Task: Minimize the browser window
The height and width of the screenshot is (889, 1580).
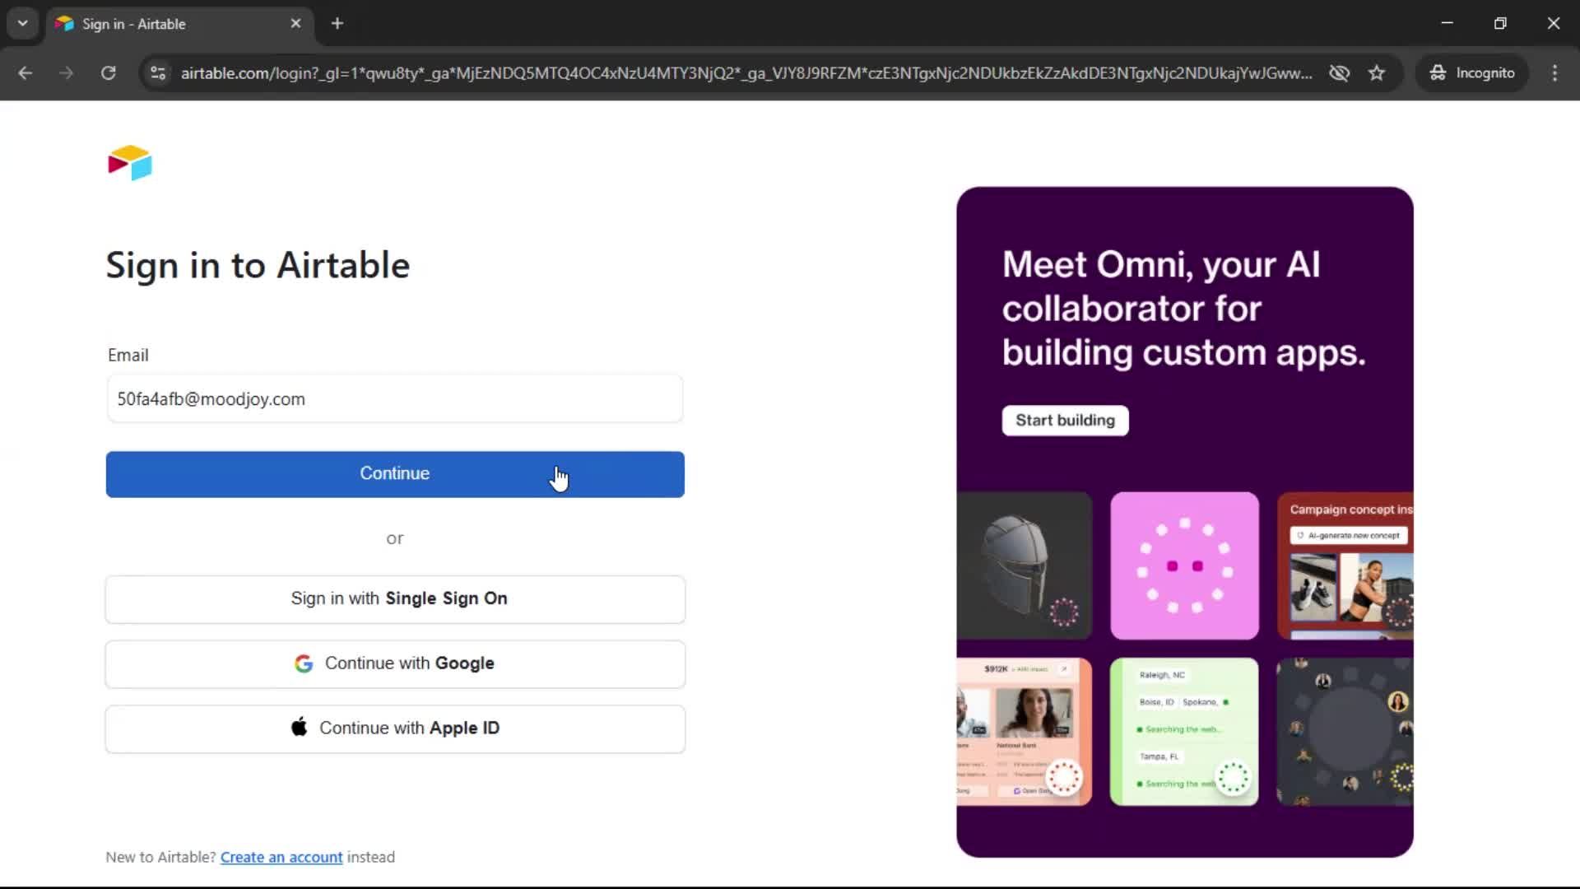Action: click(x=1448, y=23)
